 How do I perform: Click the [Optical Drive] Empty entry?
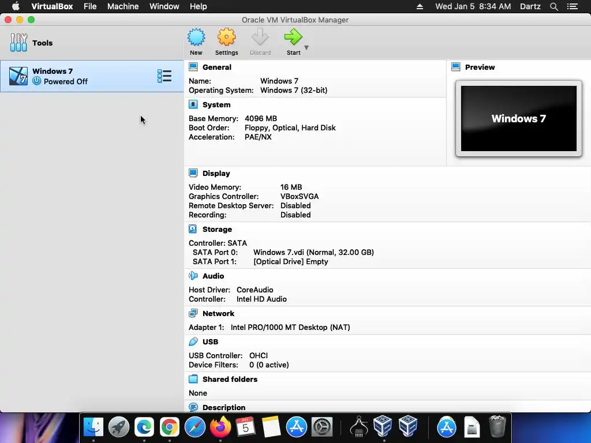291,261
